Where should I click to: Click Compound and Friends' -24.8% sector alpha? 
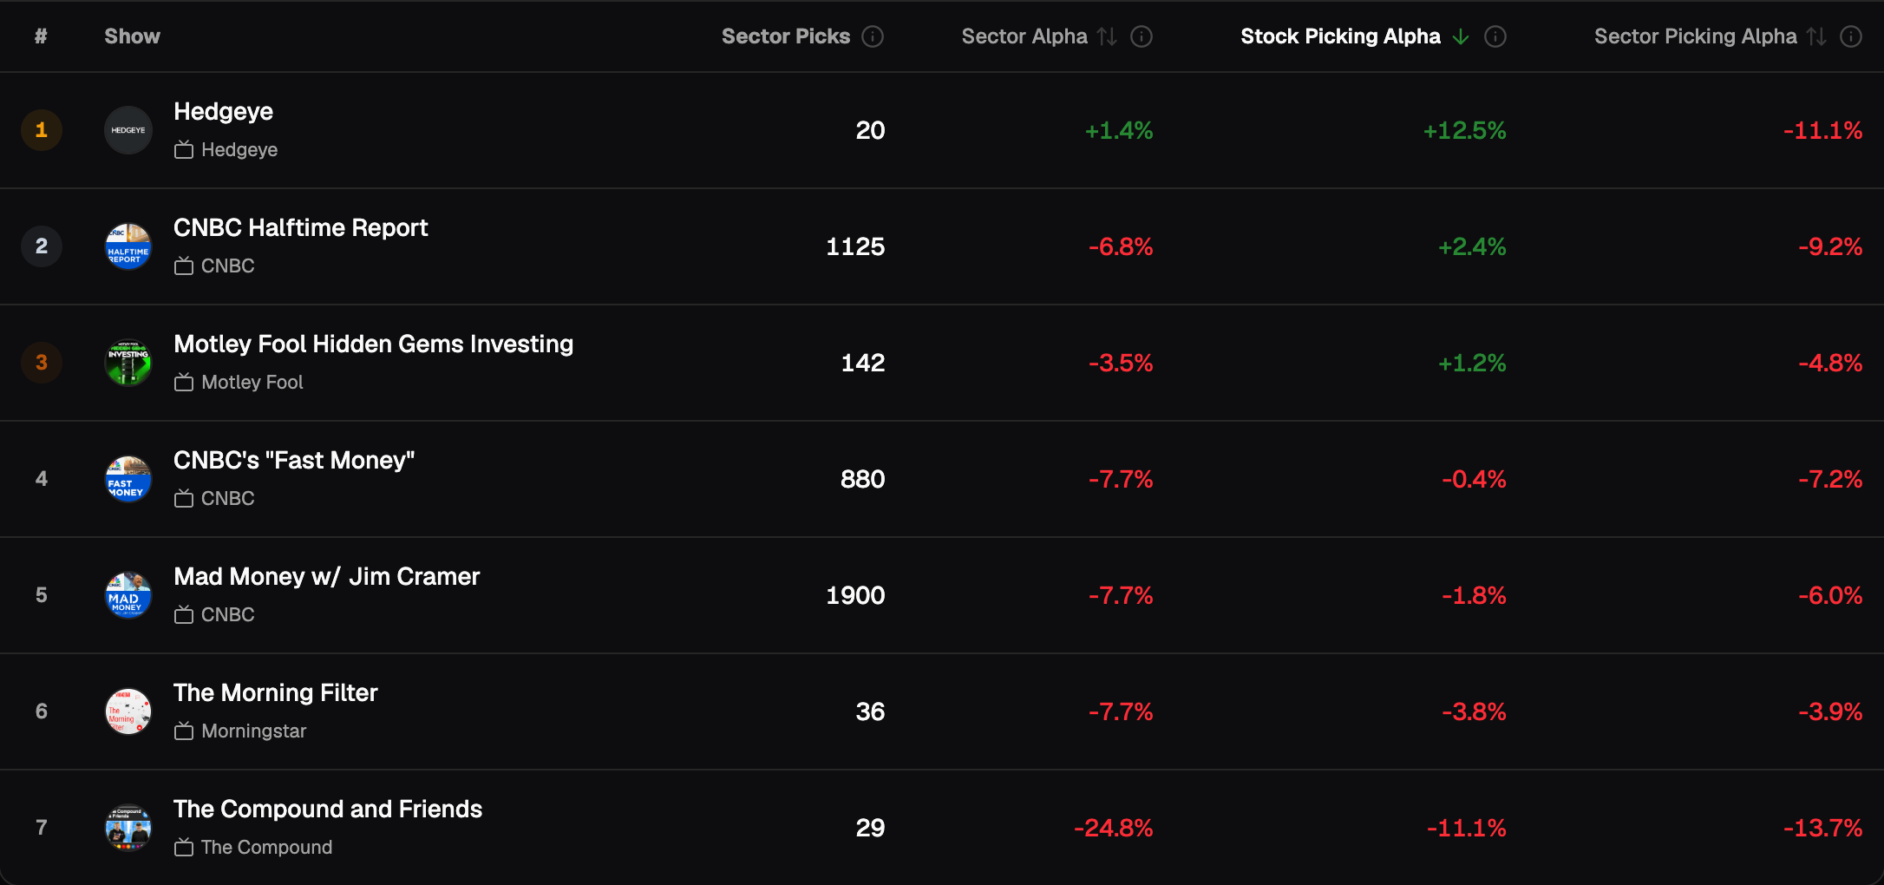tap(1114, 829)
